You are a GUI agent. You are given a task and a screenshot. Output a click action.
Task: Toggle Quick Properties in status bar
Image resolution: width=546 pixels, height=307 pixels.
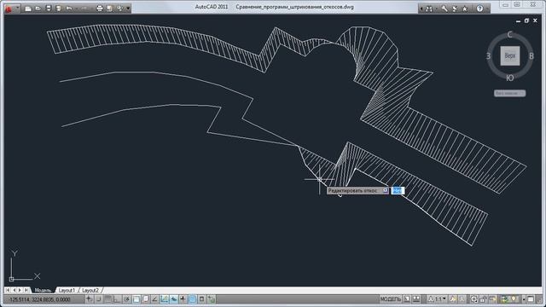click(201, 299)
